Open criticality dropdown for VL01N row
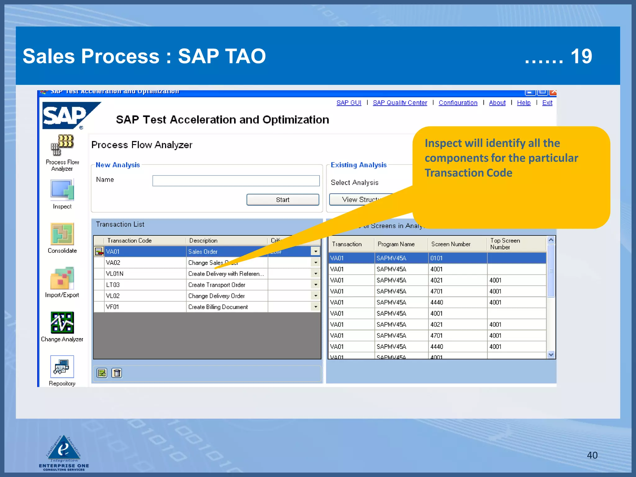 (x=316, y=274)
